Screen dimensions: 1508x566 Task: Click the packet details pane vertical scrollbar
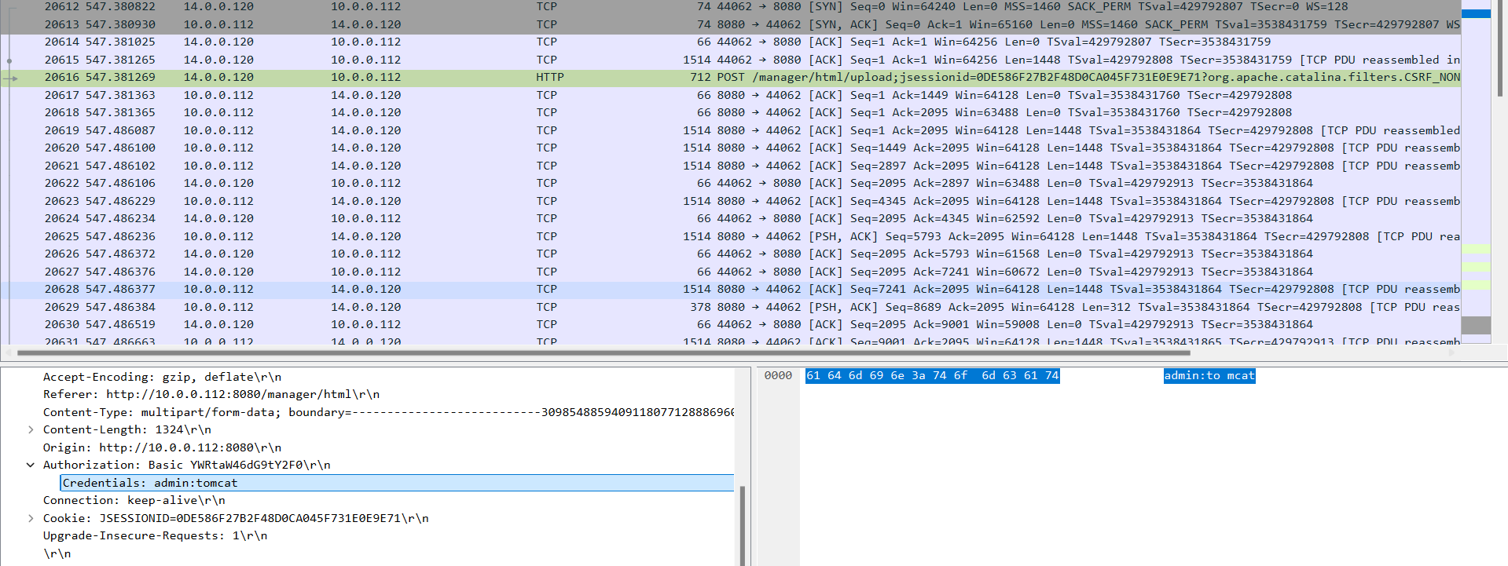743,524
